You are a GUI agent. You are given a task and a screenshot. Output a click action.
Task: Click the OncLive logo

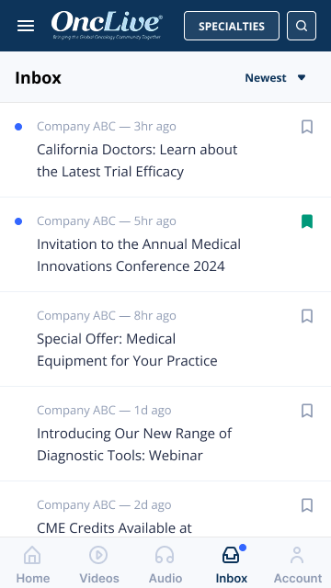(107, 25)
